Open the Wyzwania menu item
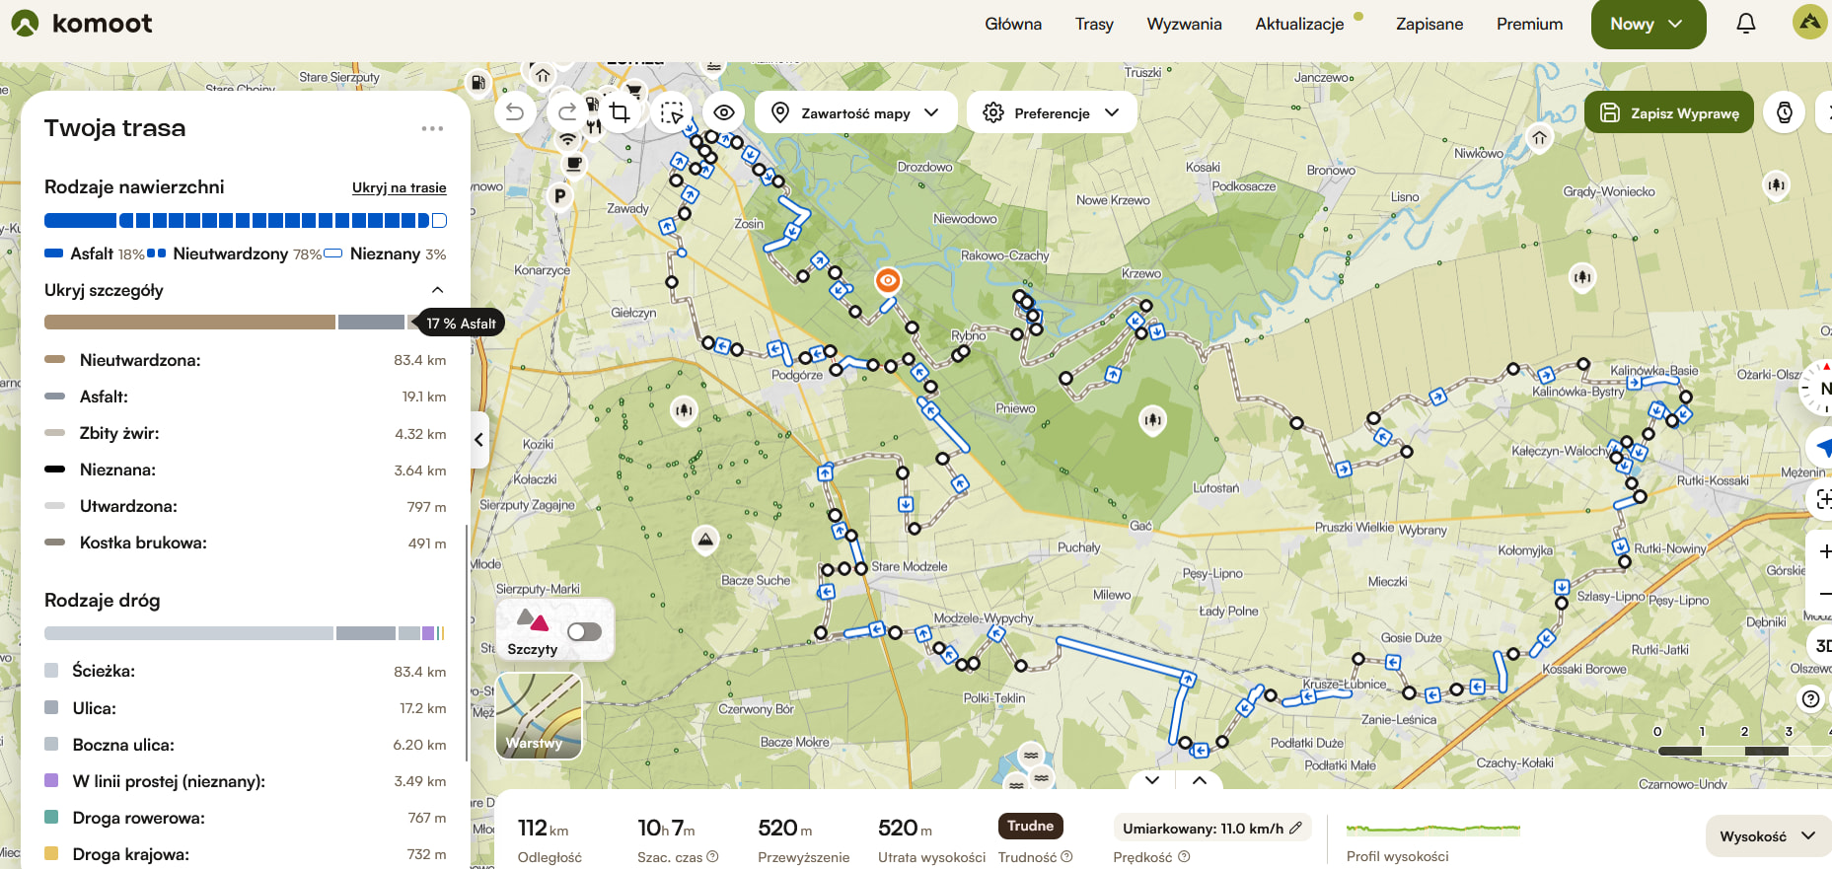 (x=1184, y=24)
